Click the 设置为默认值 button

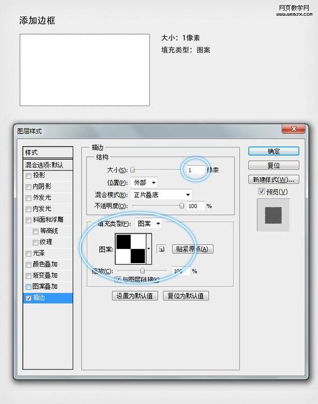[135, 296]
